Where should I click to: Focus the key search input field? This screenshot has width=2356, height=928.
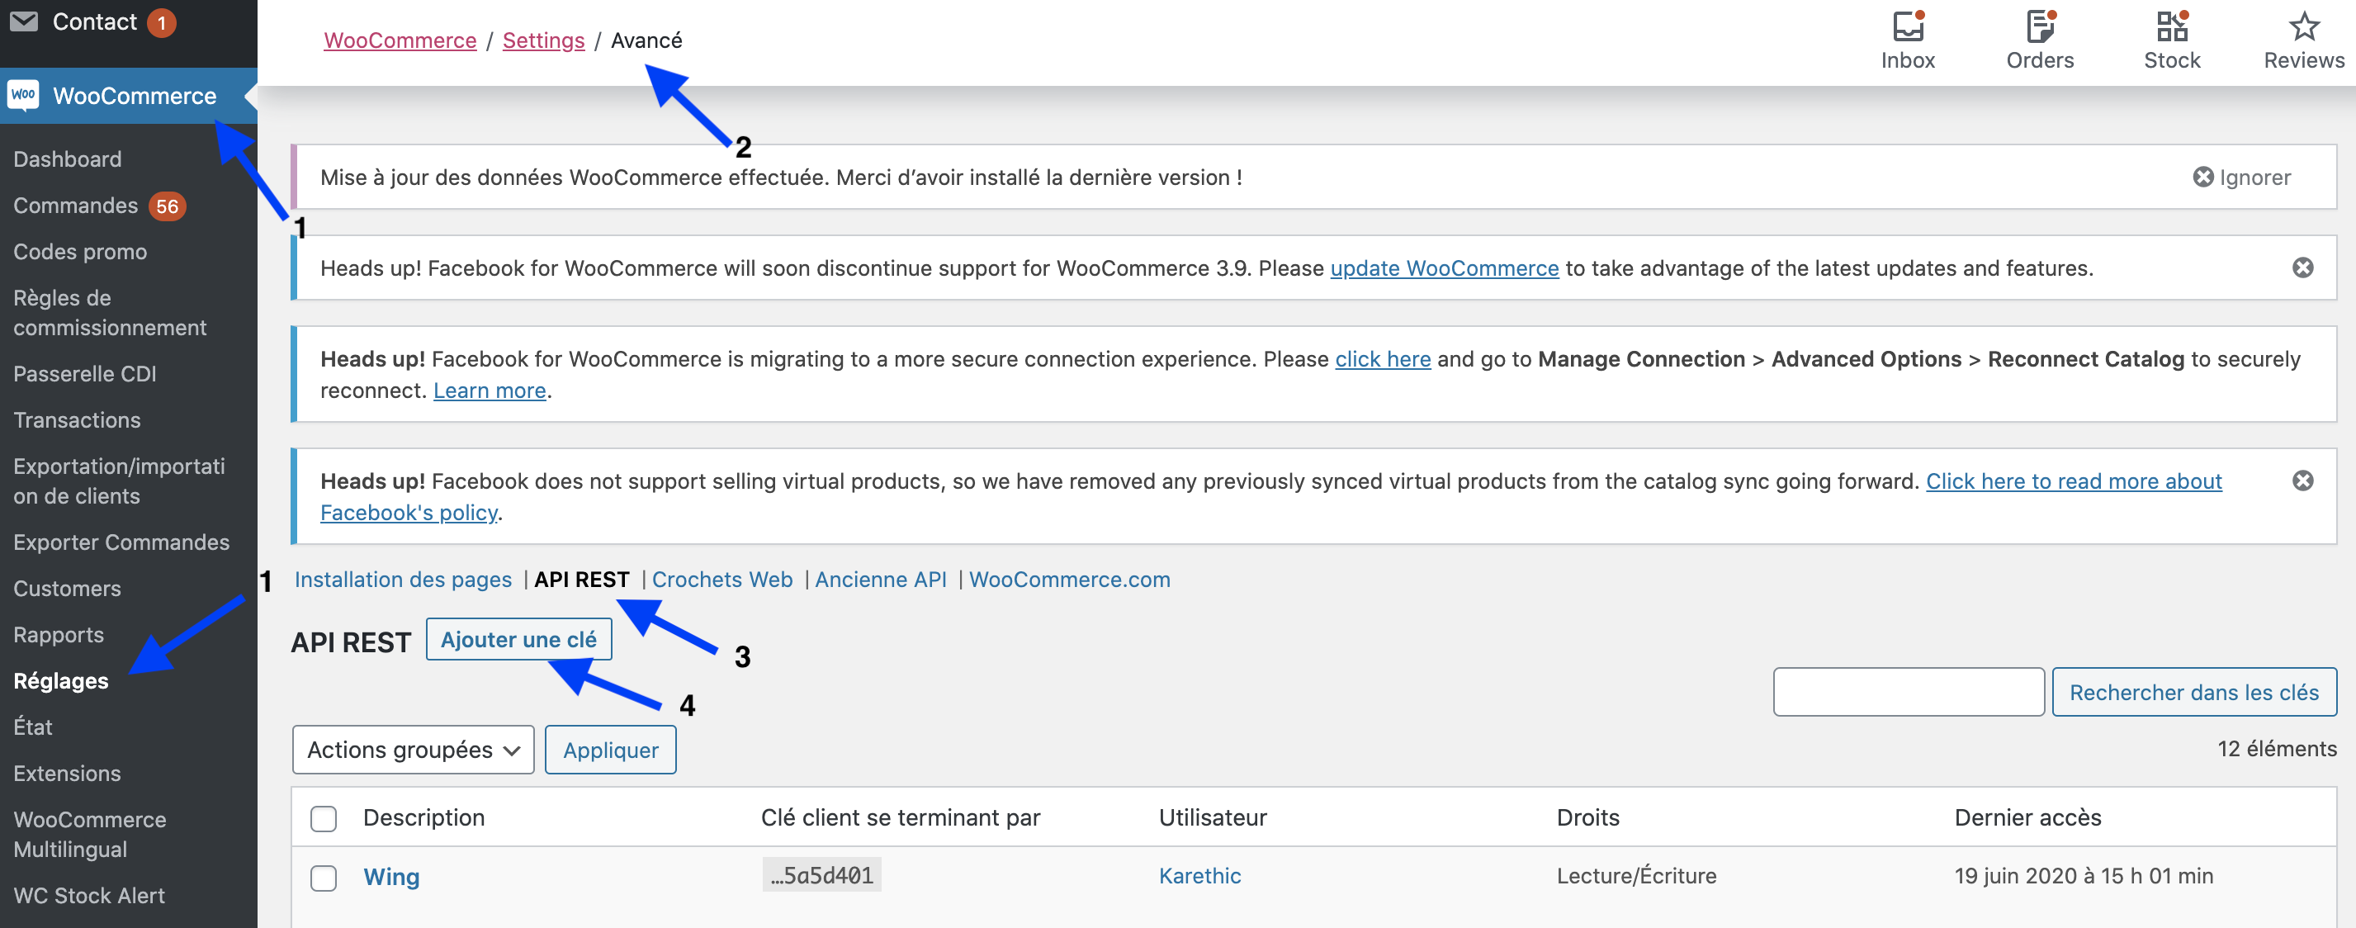(1909, 691)
